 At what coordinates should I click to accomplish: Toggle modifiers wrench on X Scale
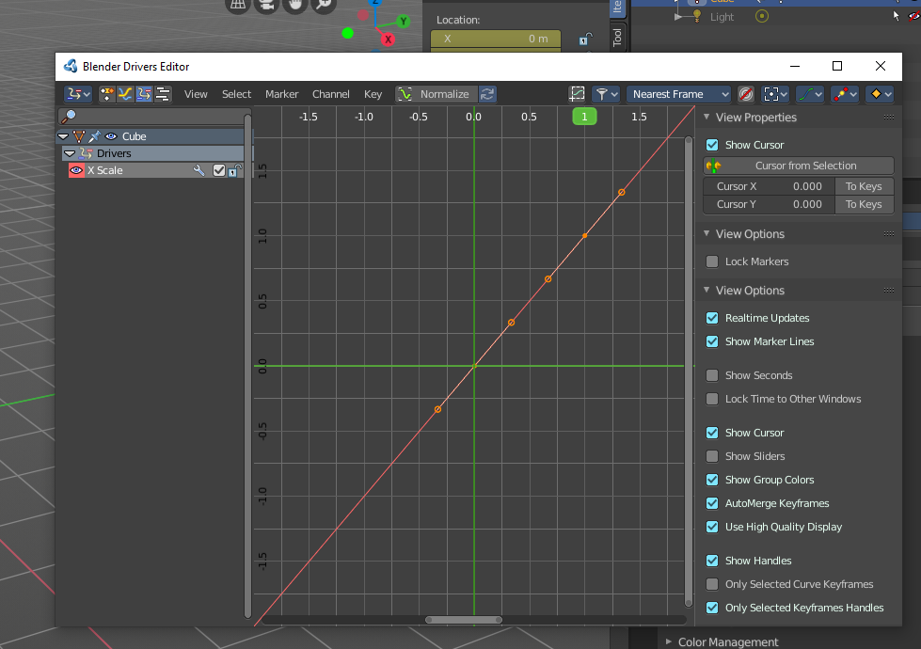199,170
